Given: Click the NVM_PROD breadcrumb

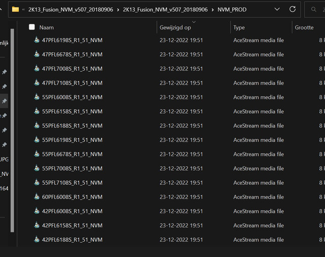Looking at the screenshot, I should tap(232, 10).
